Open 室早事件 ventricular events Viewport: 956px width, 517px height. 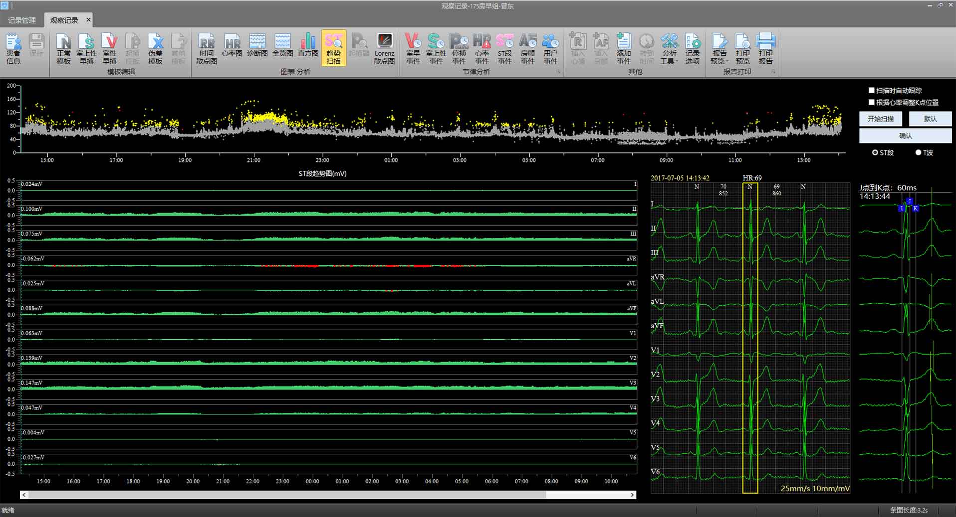pos(413,49)
